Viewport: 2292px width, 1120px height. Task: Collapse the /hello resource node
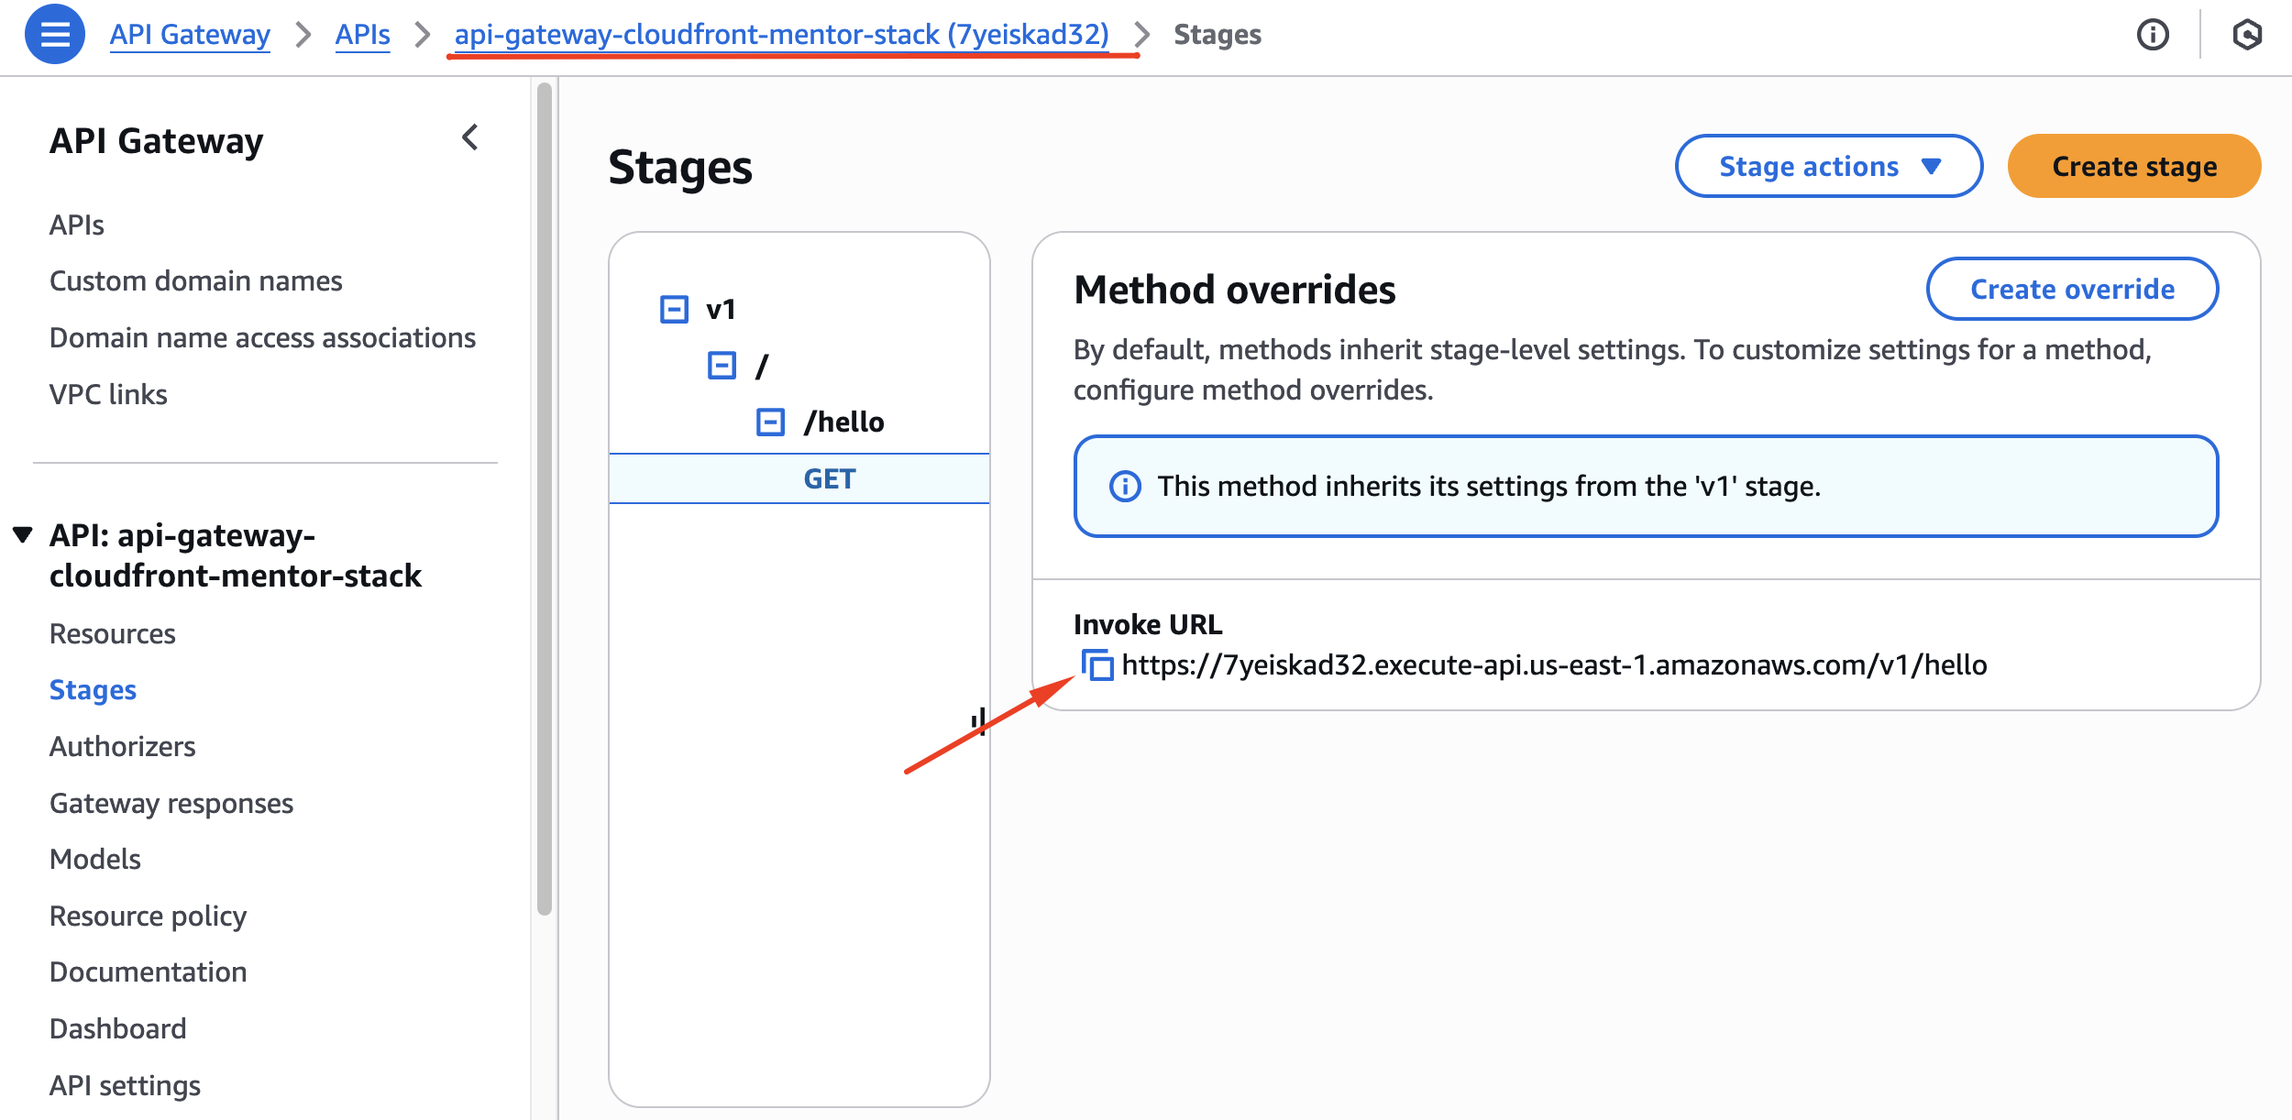click(770, 422)
